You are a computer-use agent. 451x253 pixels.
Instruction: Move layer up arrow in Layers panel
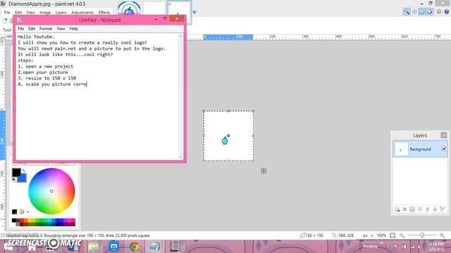tap(428, 209)
